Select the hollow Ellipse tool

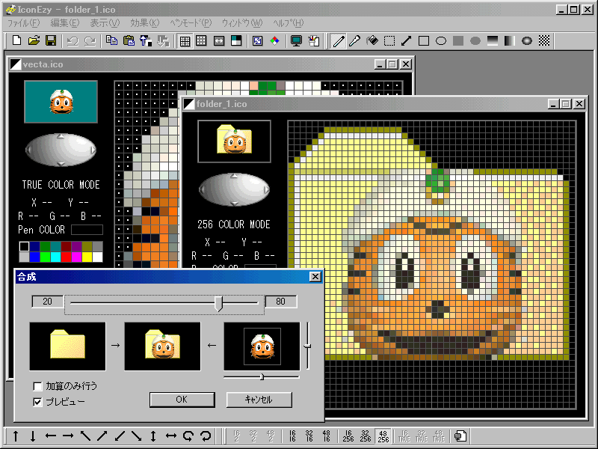pyautogui.click(x=441, y=41)
